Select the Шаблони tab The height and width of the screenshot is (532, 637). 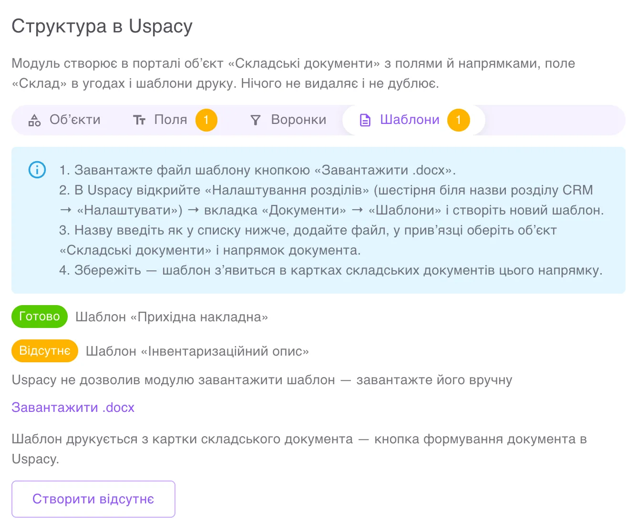click(414, 120)
